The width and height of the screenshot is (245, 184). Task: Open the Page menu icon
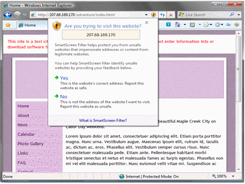(206, 25)
